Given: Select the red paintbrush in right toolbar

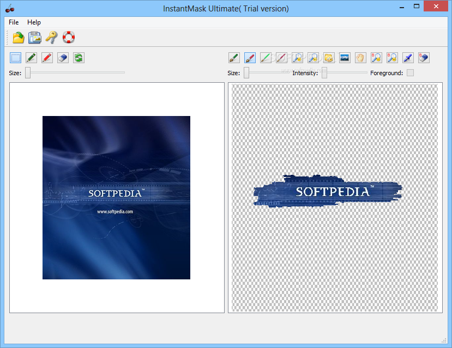Looking at the screenshot, I should point(250,58).
